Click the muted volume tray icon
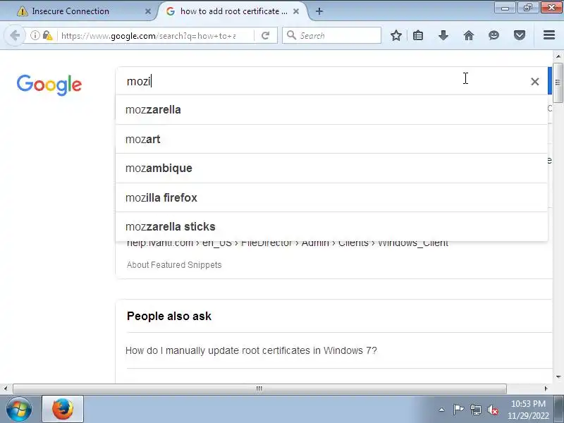This screenshot has width=564, height=423. pyautogui.click(x=493, y=410)
